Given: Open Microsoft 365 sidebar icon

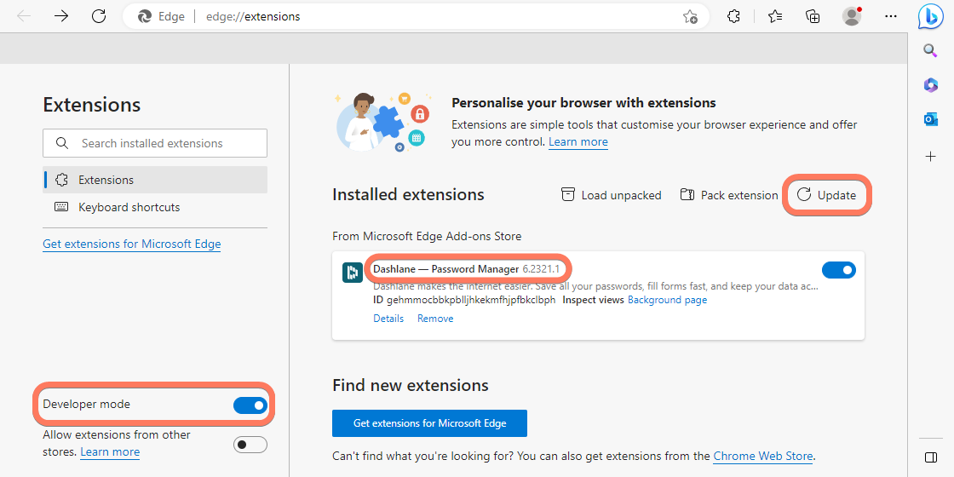Looking at the screenshot, I should click(930, 85).
